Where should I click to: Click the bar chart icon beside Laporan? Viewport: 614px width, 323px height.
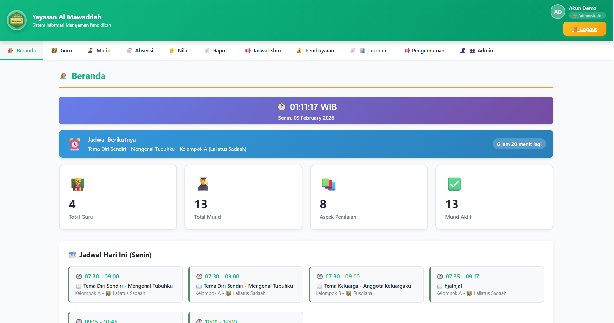tap(362, 51)
